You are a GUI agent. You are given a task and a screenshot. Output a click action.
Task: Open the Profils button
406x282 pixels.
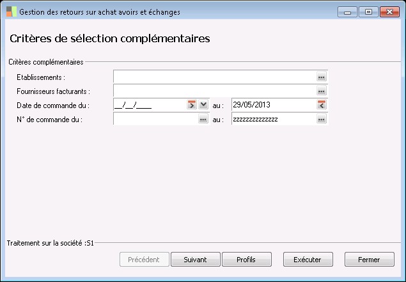click(246, 260)
